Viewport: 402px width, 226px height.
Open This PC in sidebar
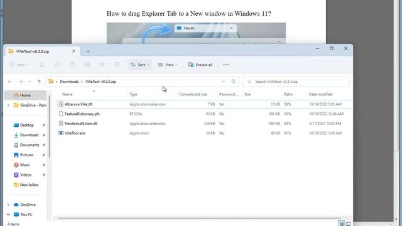click(x=26, y=215)
